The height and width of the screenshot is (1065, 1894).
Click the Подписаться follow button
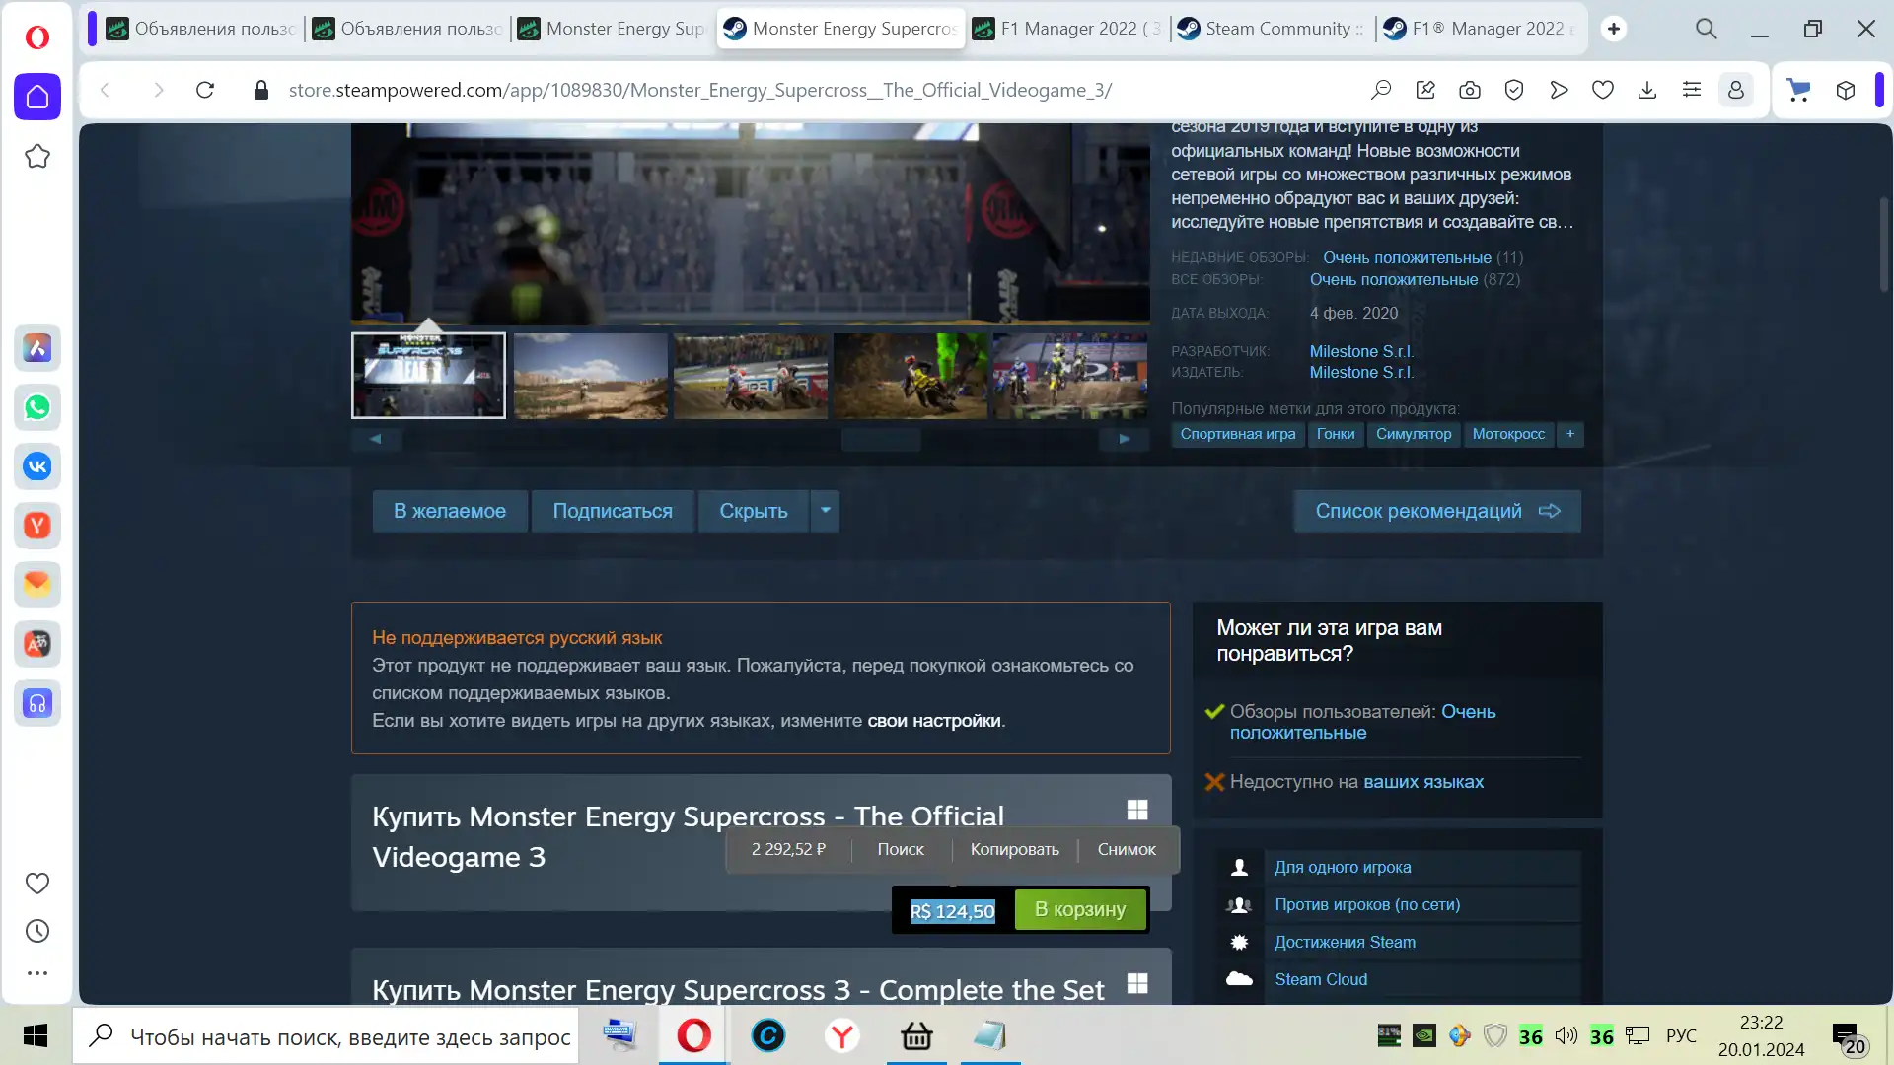(x=613, y=511)
